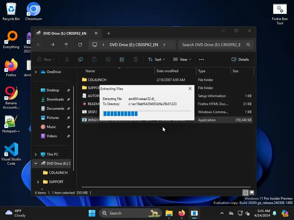Toggle the Details pane
Image resolution: width=294 pixels, height=220 pixels.
(x=240, y=60)
